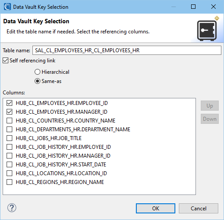Close the dialog with the X button
The image size is (224, 220).
pyautogui.click(x=213, y=7)
